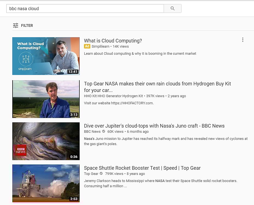Visit the BBC News channel page

pyautogui.click(x=92, y=131)
